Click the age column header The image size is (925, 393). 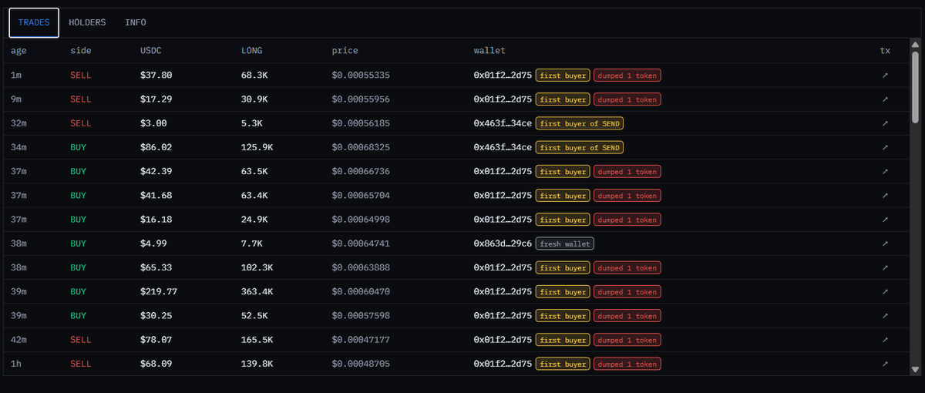tap(18, 51)
